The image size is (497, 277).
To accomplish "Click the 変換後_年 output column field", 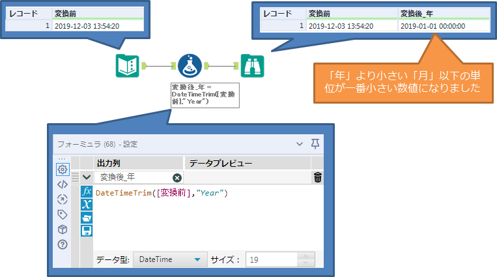I will tap(139, 177).
